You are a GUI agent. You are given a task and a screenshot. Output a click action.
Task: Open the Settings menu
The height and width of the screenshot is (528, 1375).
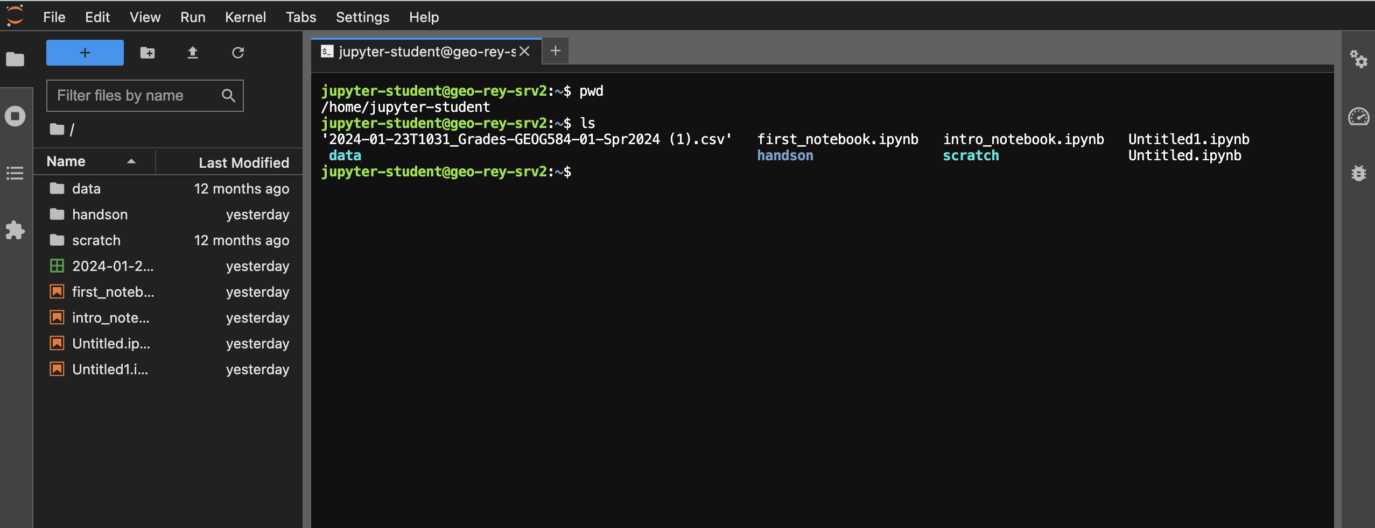pyautogui.click(x=362, y=17)
